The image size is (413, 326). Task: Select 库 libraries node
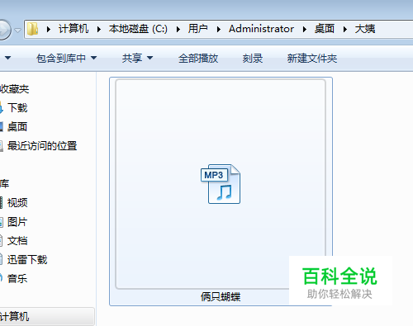coord(4,183)
